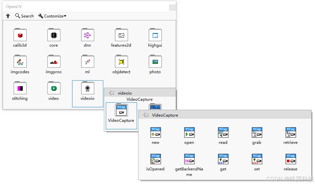The height and width of the screenshot is (184, 315).
Task: Pick the VideoCapture get function
Action: pyautogui.click(x=223, y=159)
